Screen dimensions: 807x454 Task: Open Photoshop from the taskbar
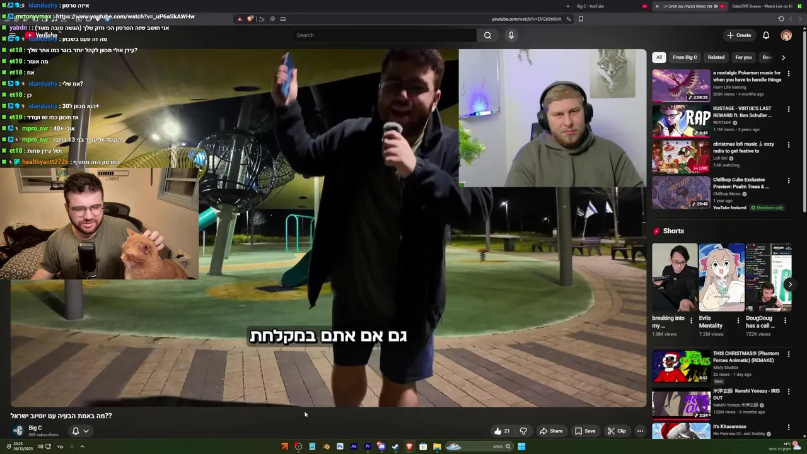(x=340, y=446)
